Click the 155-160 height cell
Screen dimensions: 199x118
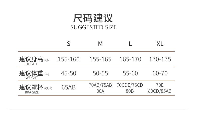pyautogui.click(x=69, y=59)
